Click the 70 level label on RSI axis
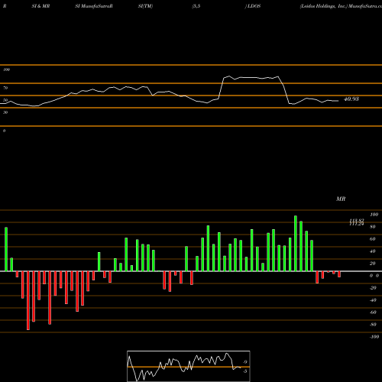The image size is (382, 382). (5, 88)
